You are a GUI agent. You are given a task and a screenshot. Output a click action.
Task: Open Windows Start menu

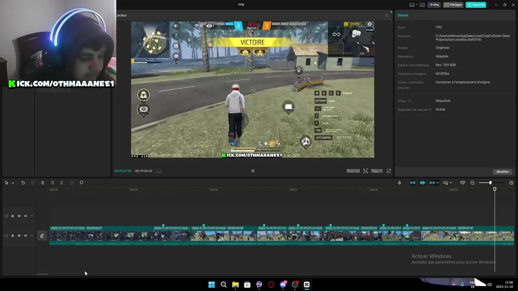tap(212, 285)
